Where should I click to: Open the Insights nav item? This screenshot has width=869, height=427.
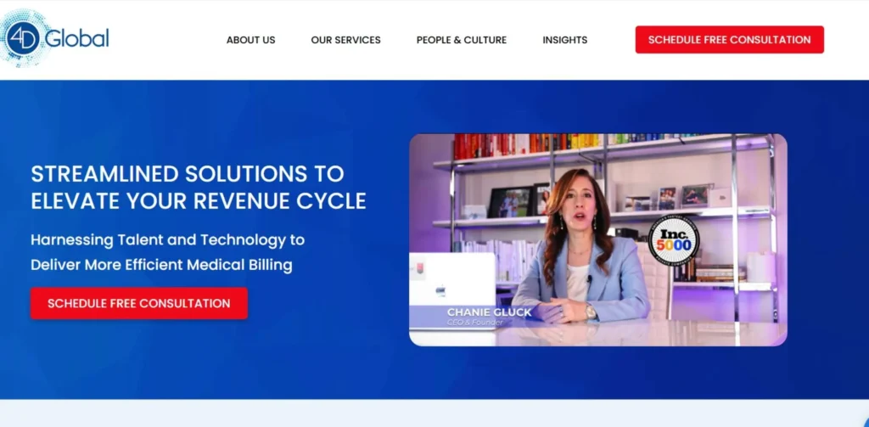564,40
